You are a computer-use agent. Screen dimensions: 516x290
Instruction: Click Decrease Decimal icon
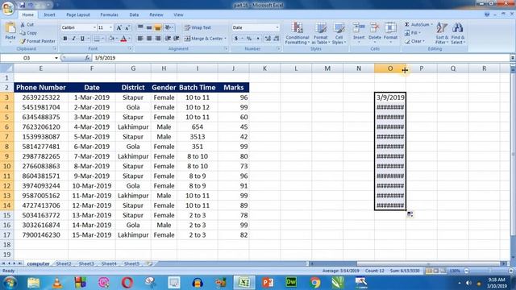(277, 39)
